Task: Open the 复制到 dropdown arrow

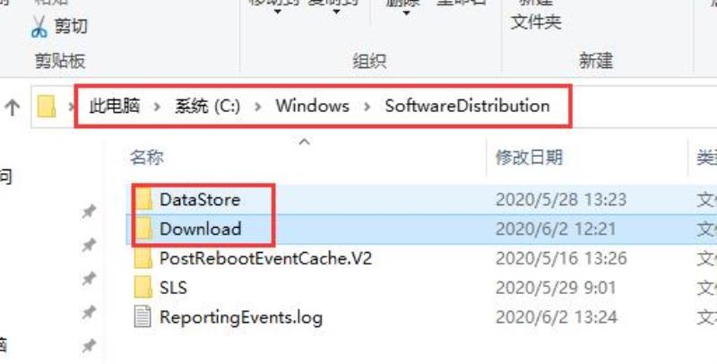Action: 336,11
